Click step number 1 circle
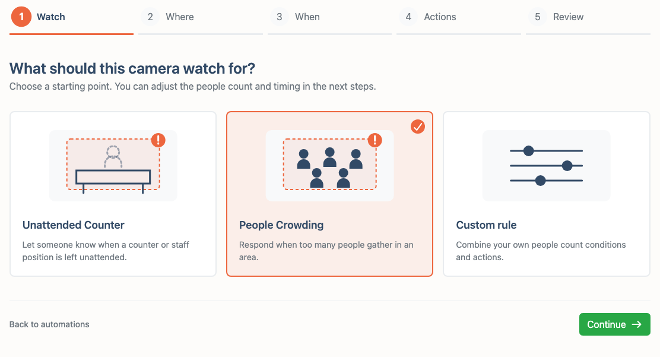 pyautogui.click(x=21, y=17)
